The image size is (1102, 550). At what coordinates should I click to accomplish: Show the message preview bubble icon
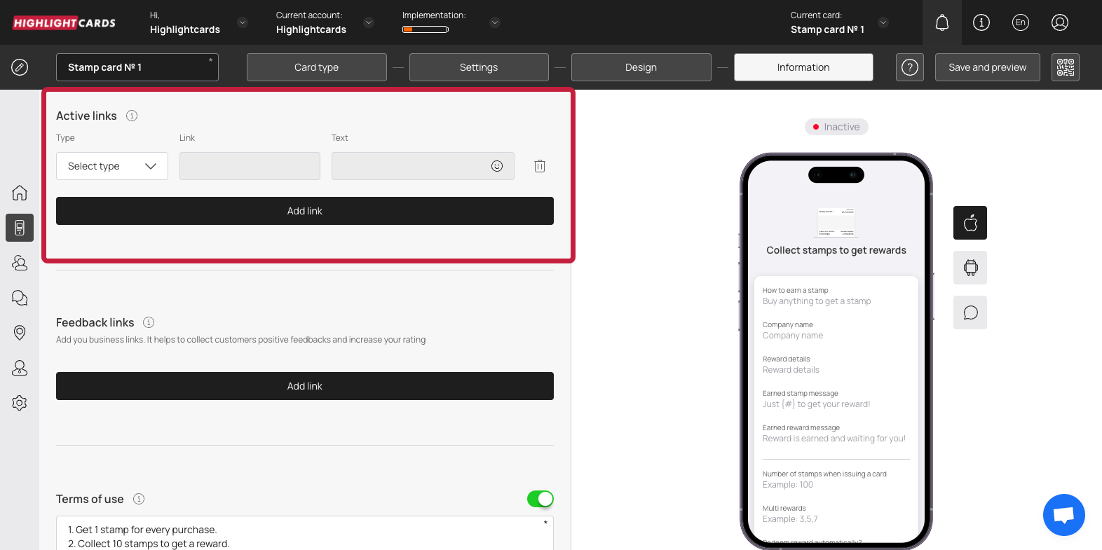970,312
